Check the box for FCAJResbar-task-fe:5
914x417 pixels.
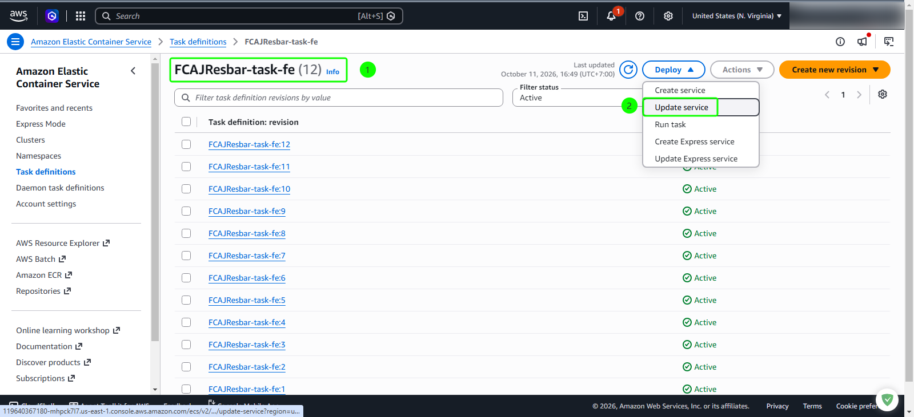point(186,300)
